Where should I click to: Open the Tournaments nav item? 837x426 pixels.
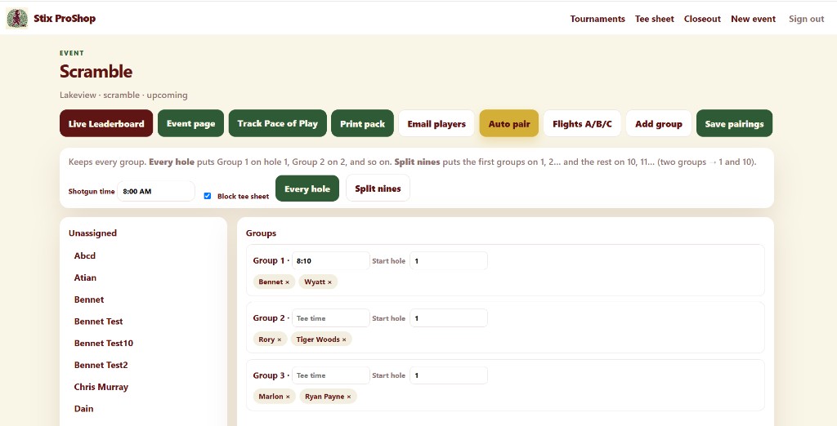click(x=598, y=19)
